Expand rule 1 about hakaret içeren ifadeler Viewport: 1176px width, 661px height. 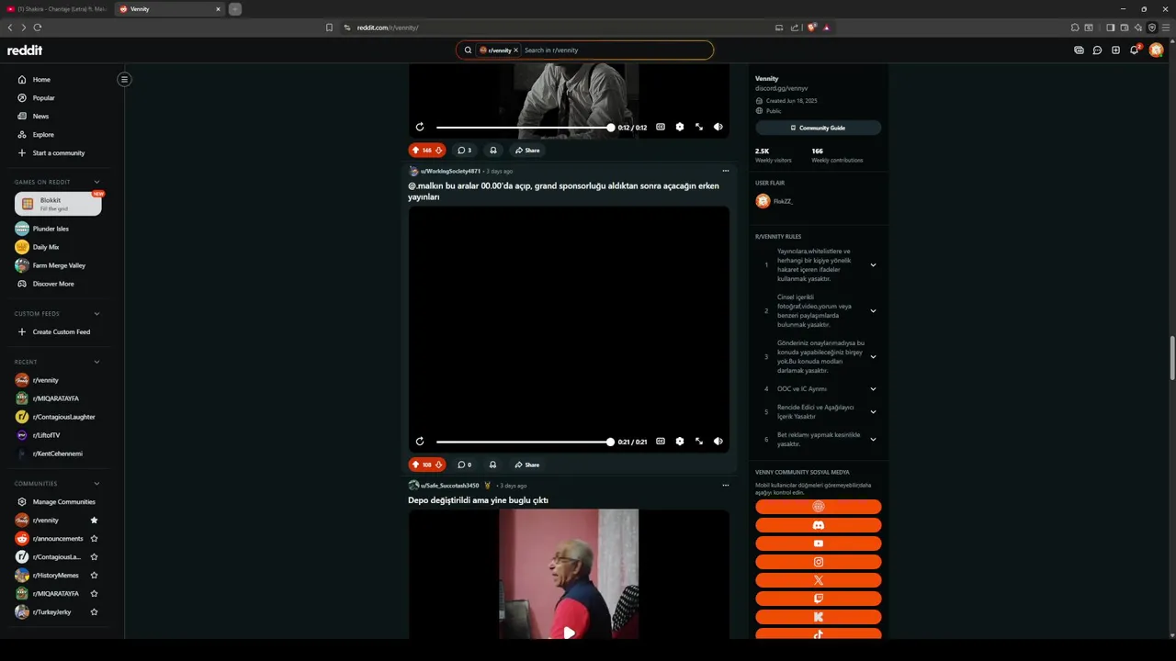pyautogui.click(x=873, y=265)
